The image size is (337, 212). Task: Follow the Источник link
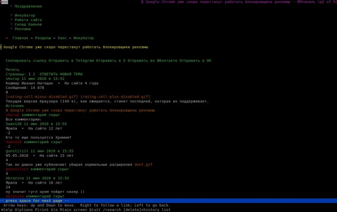pyautogui.click(x=15, y=106)
